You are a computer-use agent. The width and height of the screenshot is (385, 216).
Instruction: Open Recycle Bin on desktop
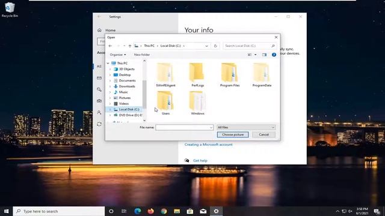(x=10, y=10)
